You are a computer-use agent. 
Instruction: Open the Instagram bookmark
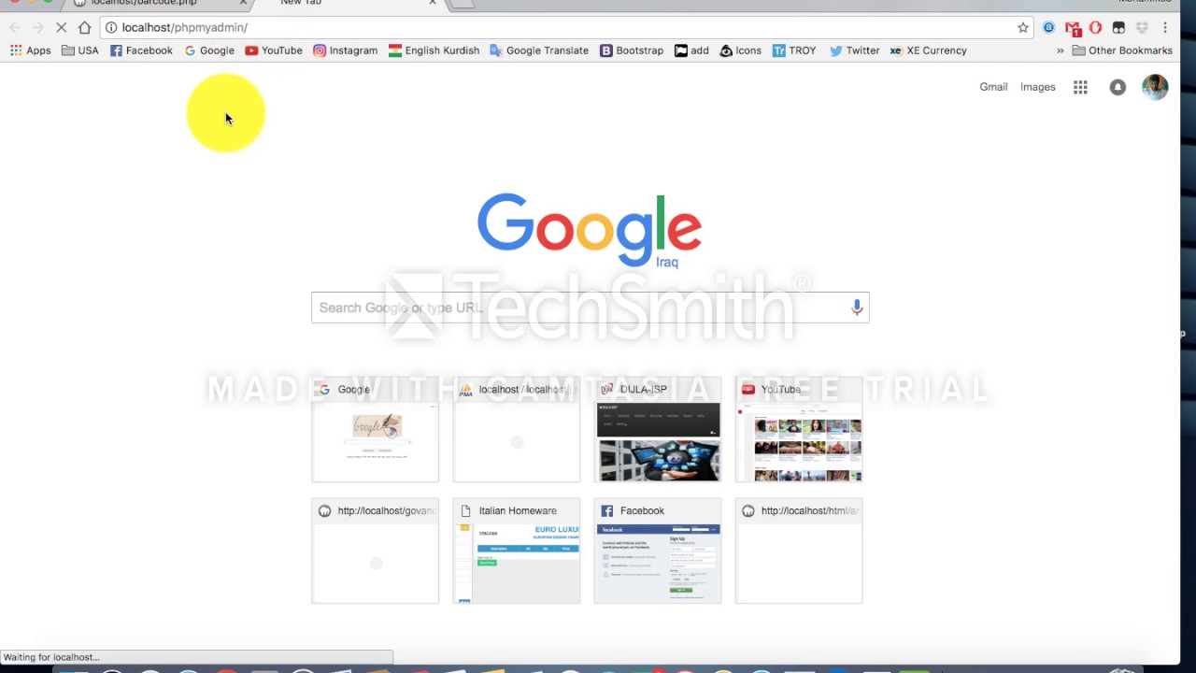[345, 50]
